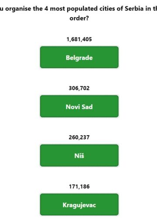Click the word "populated" in the question
This screenshot has width=157, height=220.
point(82,9)
